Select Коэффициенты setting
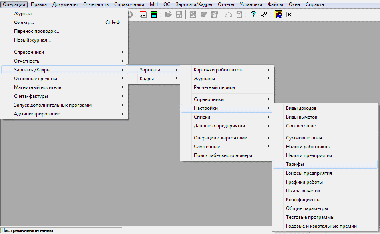The width and height of the screenshot is (380, 234). pos(325,200)
